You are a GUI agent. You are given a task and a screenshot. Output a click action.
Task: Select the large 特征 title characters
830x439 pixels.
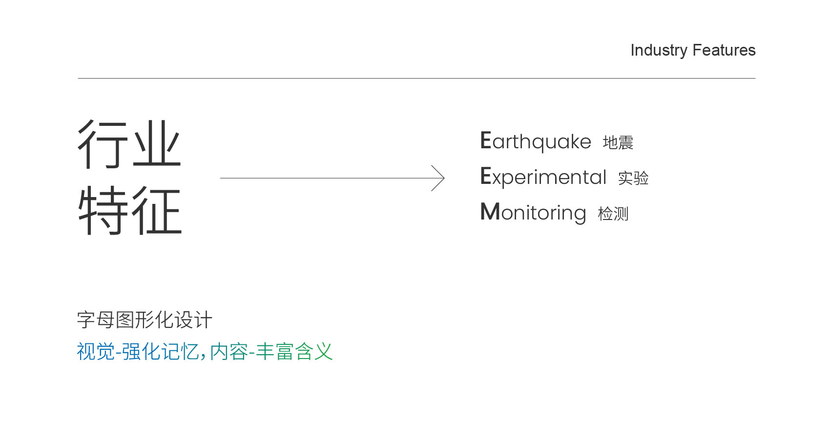coord(129,210)
